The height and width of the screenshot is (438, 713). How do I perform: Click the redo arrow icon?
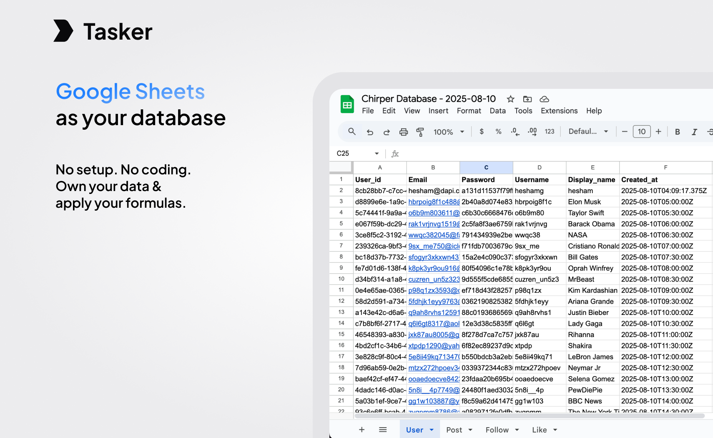(x=387, y=132)
